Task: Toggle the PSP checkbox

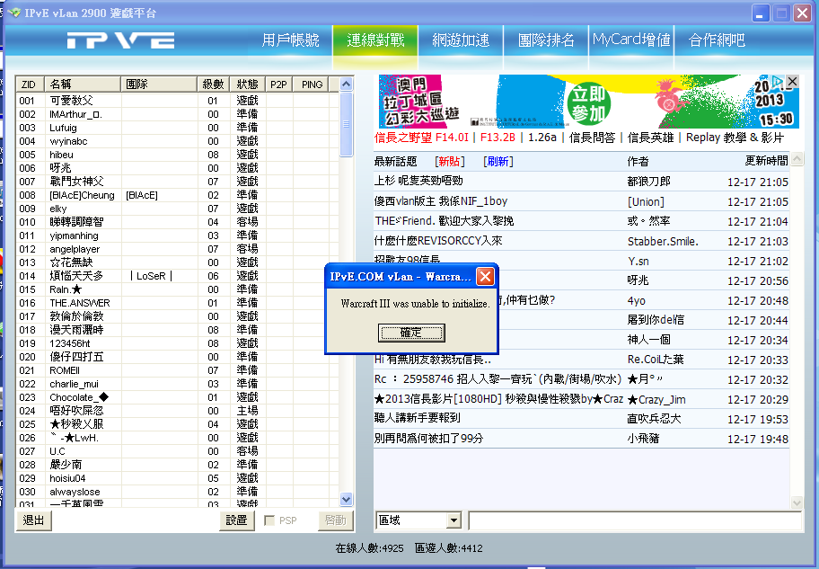Action: click(x=269, y=520)
